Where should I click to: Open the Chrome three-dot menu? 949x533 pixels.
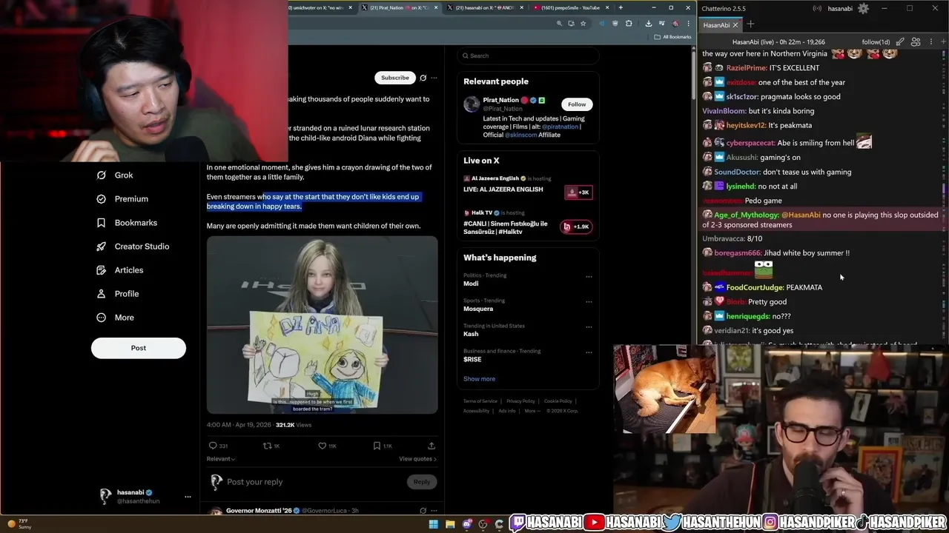point(688,24)
